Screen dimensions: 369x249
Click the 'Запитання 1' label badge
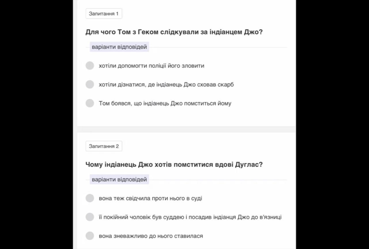tap(104, 14)
